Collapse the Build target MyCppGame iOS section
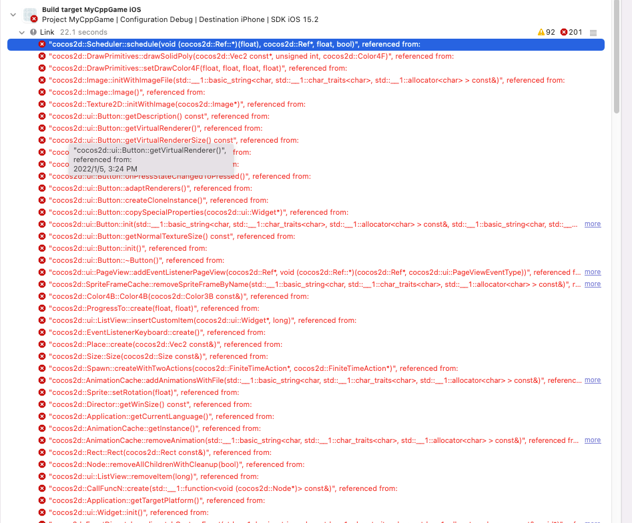 [13, 15]
